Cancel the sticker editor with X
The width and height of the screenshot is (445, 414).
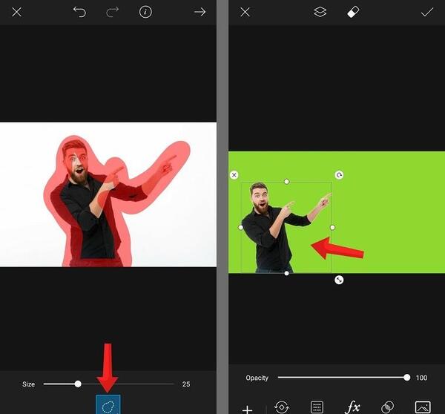245,12
